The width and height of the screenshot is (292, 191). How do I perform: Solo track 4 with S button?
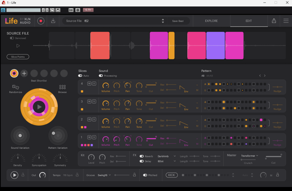tap(94, 84)
